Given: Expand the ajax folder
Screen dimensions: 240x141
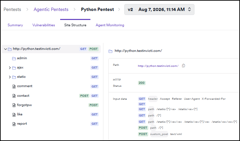Looking at the screenshot, I should [x=10, y=68].
